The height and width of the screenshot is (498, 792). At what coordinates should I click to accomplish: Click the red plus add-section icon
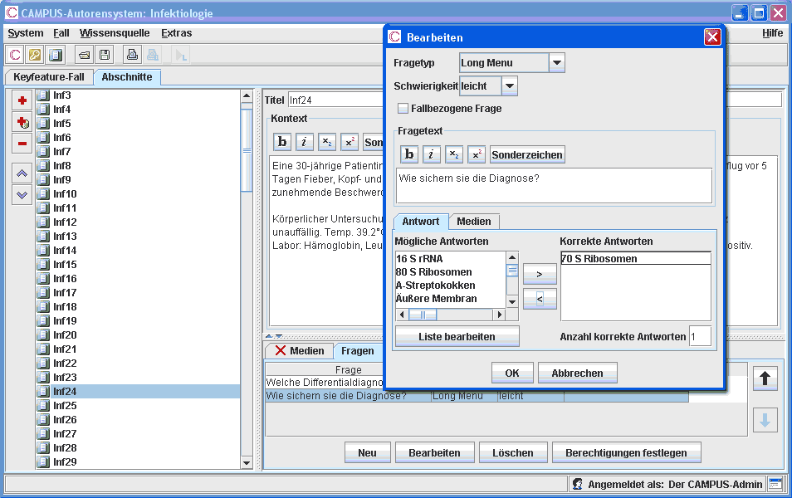point(22,100)
